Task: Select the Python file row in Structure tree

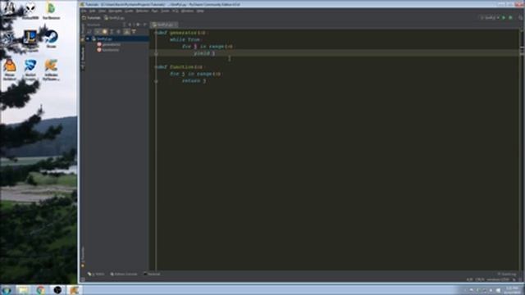Action: 117,39
